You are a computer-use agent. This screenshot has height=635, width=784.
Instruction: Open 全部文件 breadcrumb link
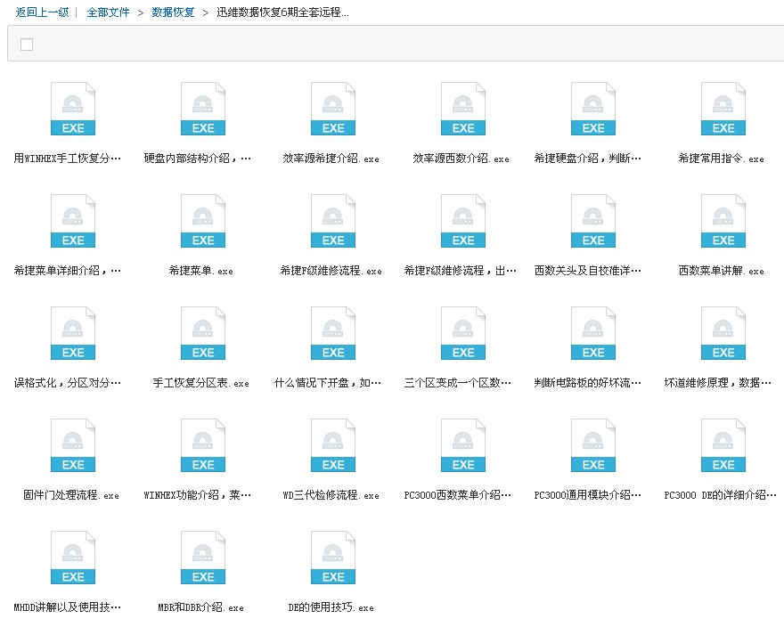pos(108,12)
